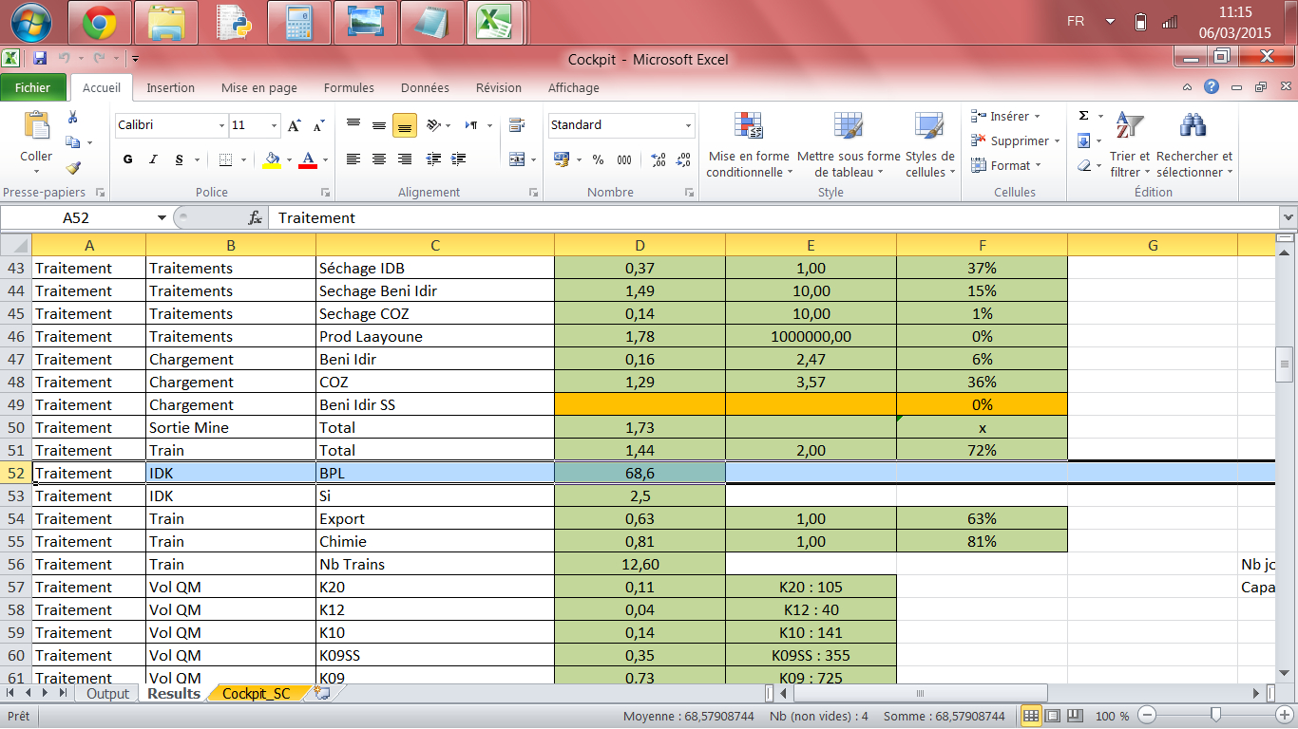Open the Insert Function dialog via fx icon

[x=254, y=217]
